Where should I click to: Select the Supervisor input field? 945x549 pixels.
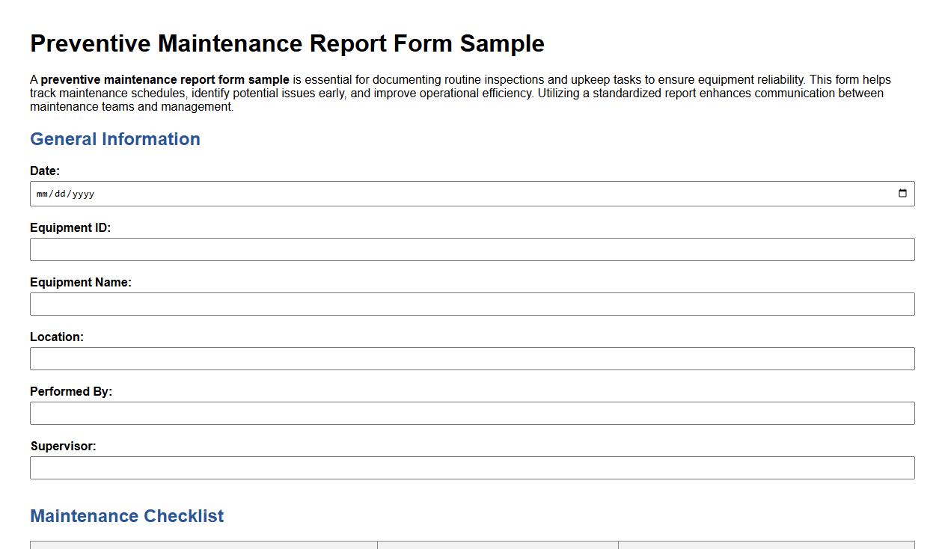(x=471, y=467)
